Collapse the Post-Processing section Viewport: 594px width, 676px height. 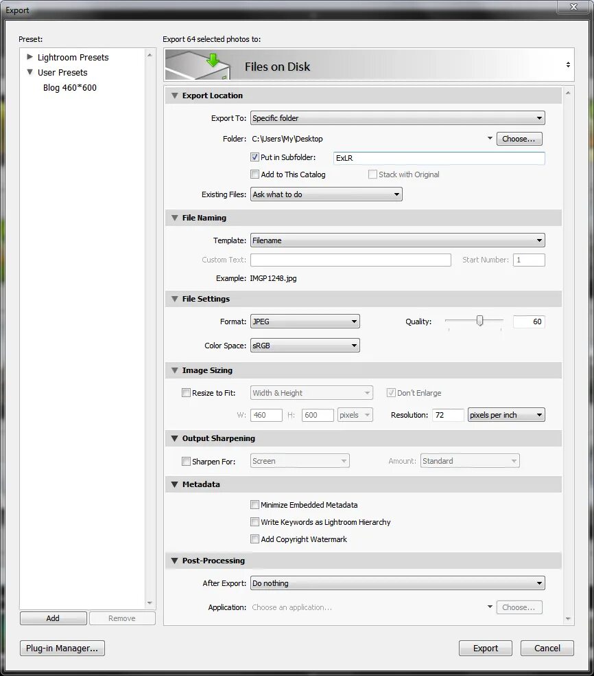click(175, 561)
